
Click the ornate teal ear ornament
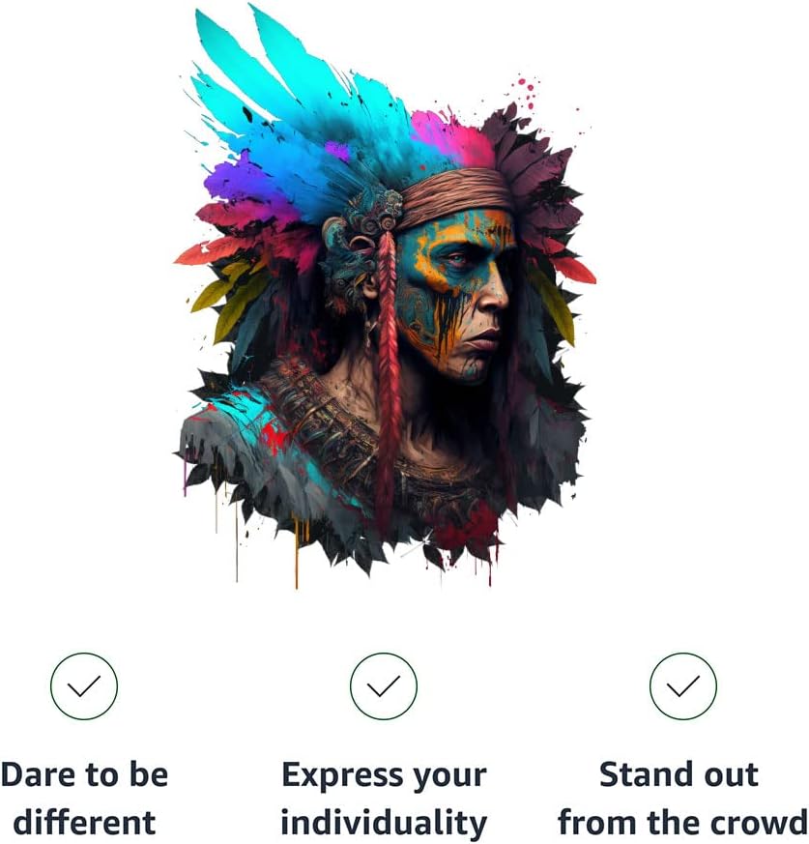coord(350,253)
